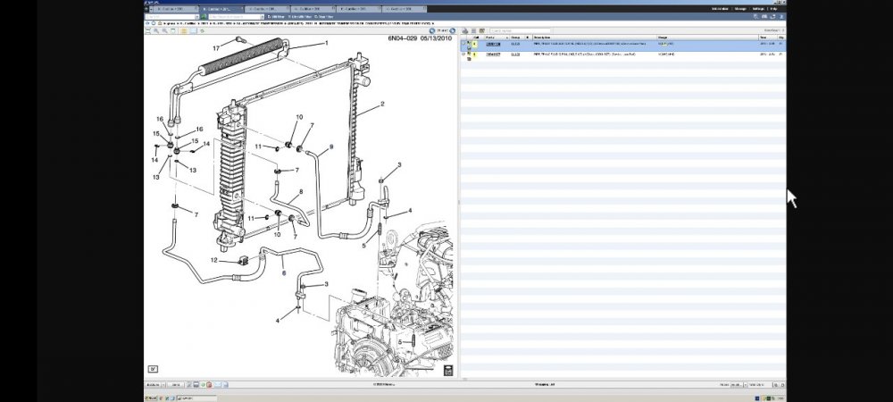Viewport: 893px width, 402px height.
Task: Click the zoom out magnifier on diagram toolbar
Action: point(163,29)
